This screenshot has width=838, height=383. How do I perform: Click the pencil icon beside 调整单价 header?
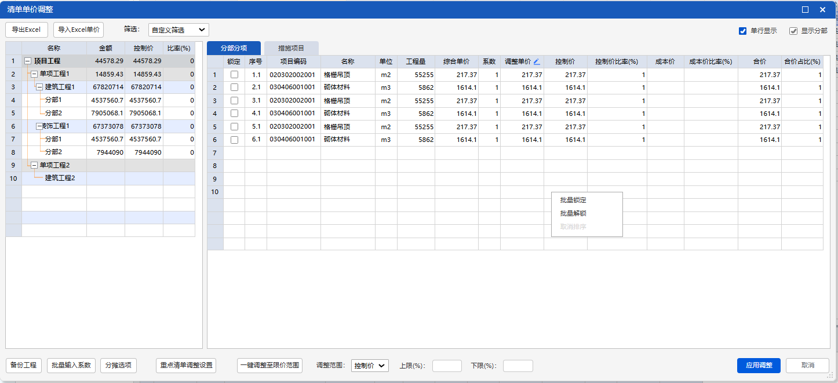coord(537,61)
